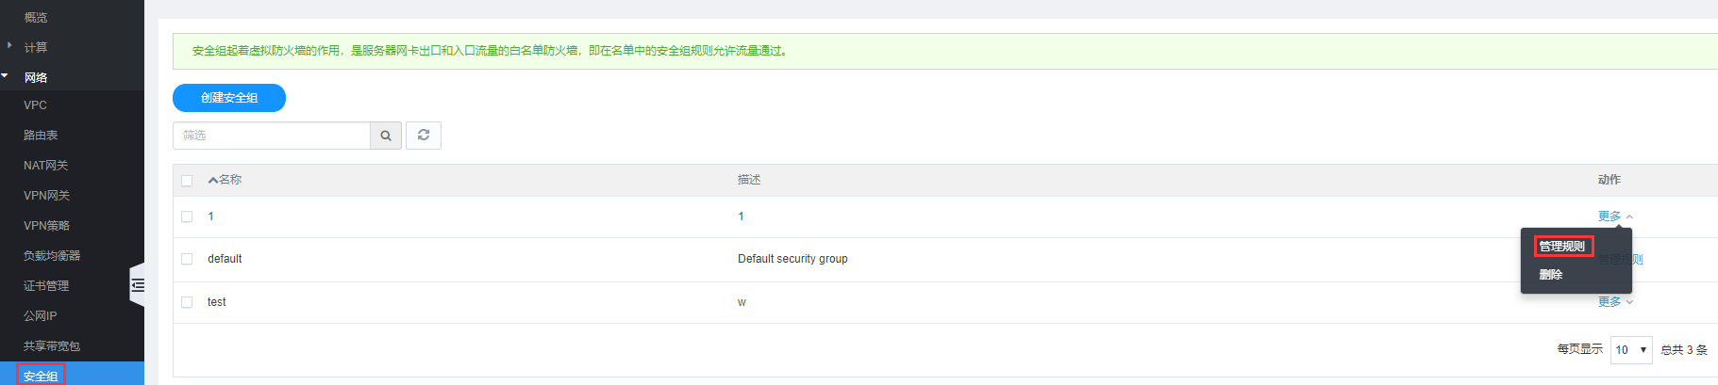The image size is (1718, 385).
Task: Close the 更多 dropdown for row 1
Action: [1615, 217]
